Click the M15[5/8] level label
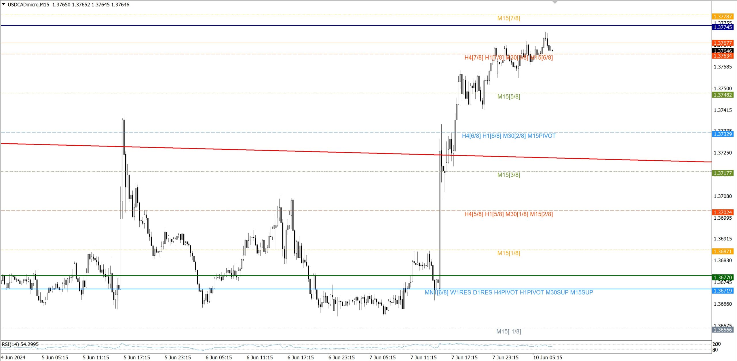 [509, 97]
